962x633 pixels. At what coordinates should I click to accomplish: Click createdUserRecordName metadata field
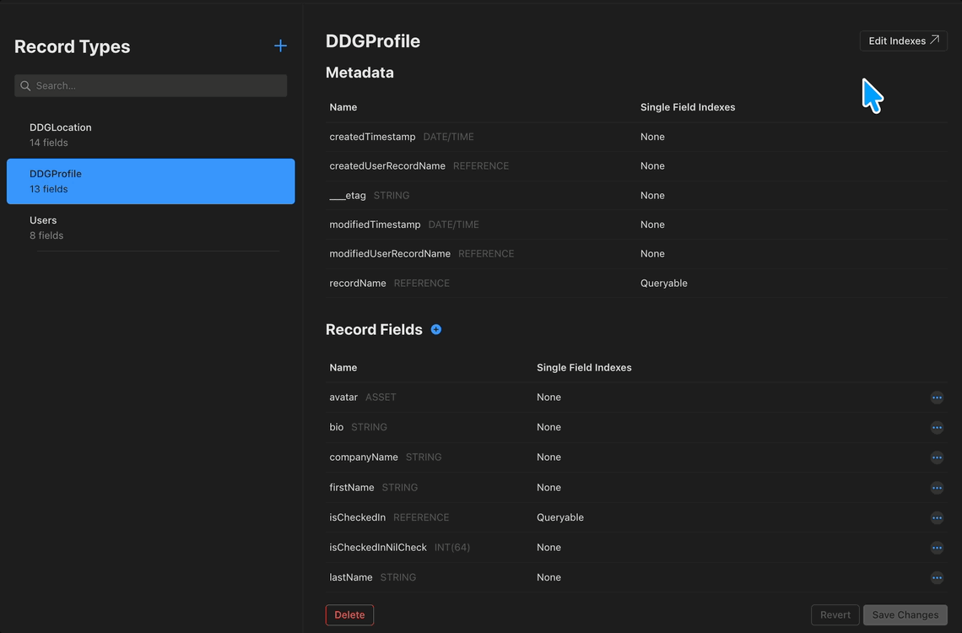tap(387, 166)
